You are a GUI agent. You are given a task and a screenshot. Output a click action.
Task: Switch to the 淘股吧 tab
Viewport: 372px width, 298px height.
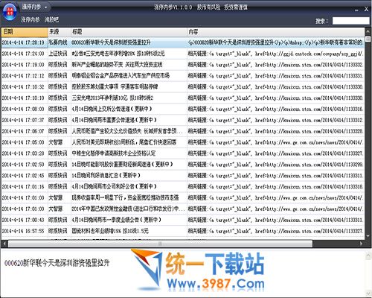pyautogui.click(x=51, y=19)
